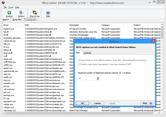Click the WhoCrashed app icon in title bar
The image size is (166, 117).
[x=3, y=3]
